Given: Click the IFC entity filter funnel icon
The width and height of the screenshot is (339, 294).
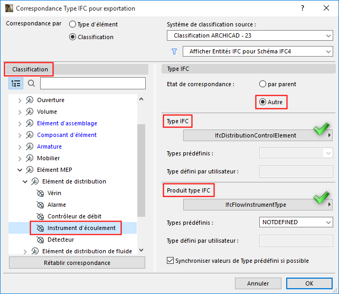Looking at the screenshot, I should tap(174, 52).
